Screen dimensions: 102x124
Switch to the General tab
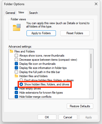(x=10, y=13)
